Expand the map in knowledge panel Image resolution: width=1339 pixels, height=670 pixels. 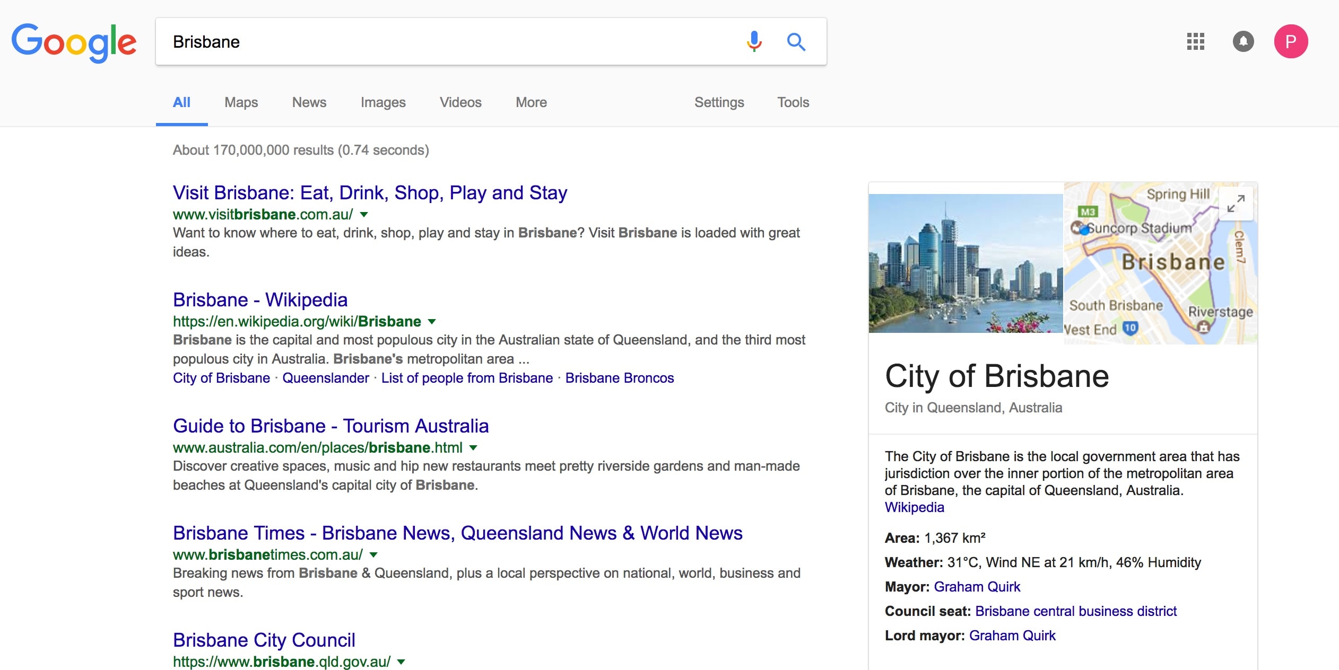pos(1236,203)
